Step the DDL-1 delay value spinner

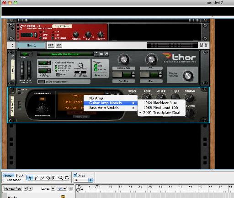[35, 35]
